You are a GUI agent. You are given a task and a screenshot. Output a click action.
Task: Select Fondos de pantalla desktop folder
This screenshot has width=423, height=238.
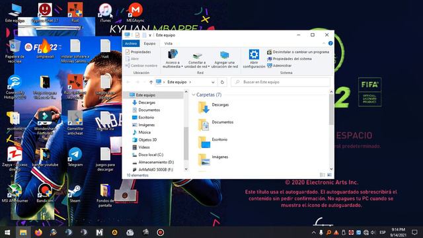pos(105,196)
